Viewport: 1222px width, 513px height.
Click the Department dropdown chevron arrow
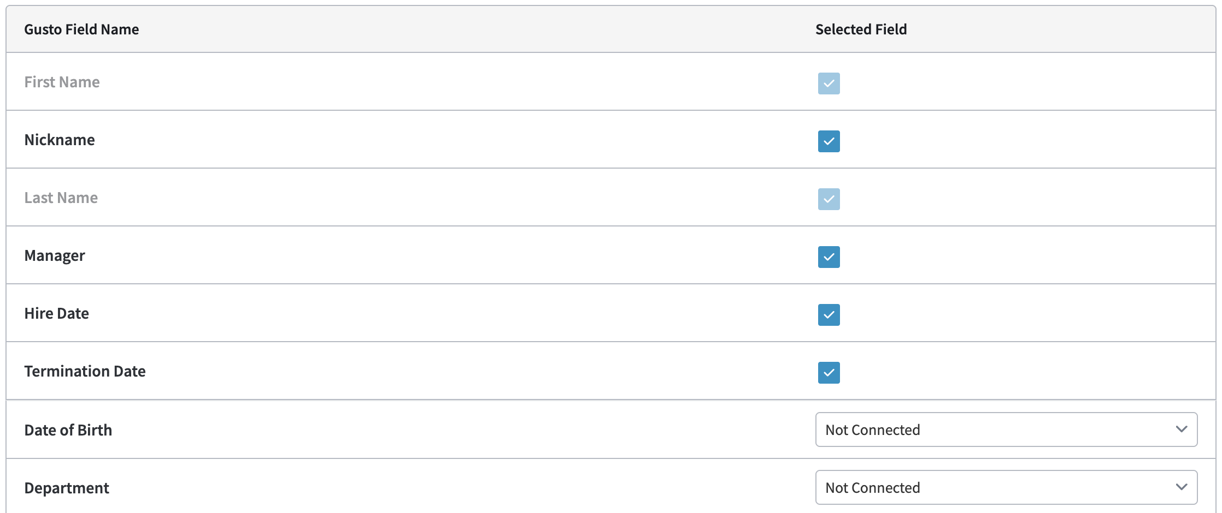point(1181,487)
